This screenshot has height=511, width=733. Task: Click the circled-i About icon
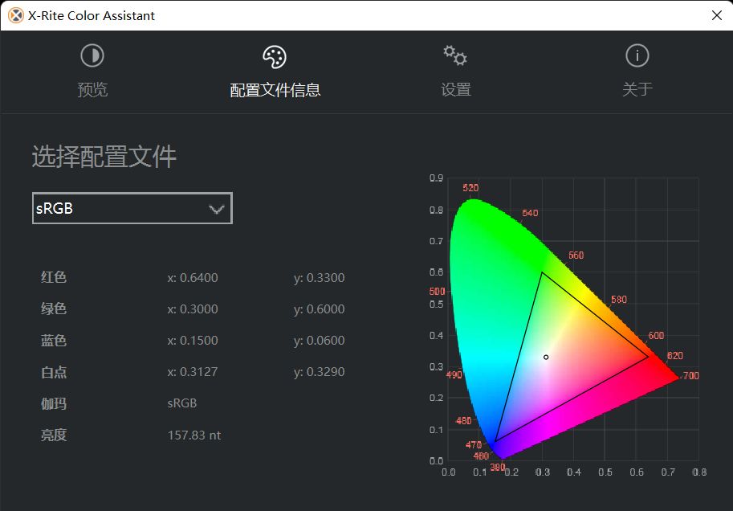point(637,55)
